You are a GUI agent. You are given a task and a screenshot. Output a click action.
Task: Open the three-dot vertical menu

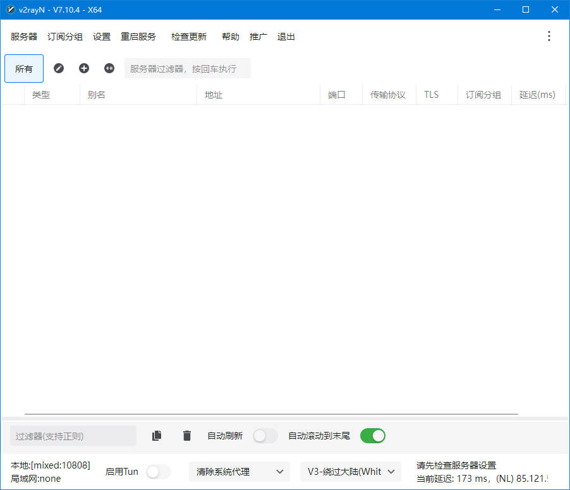tap(549, 36)
